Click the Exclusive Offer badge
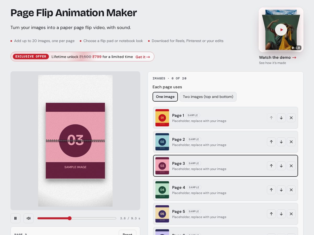 pyautogui.click(x=31, y=57)
